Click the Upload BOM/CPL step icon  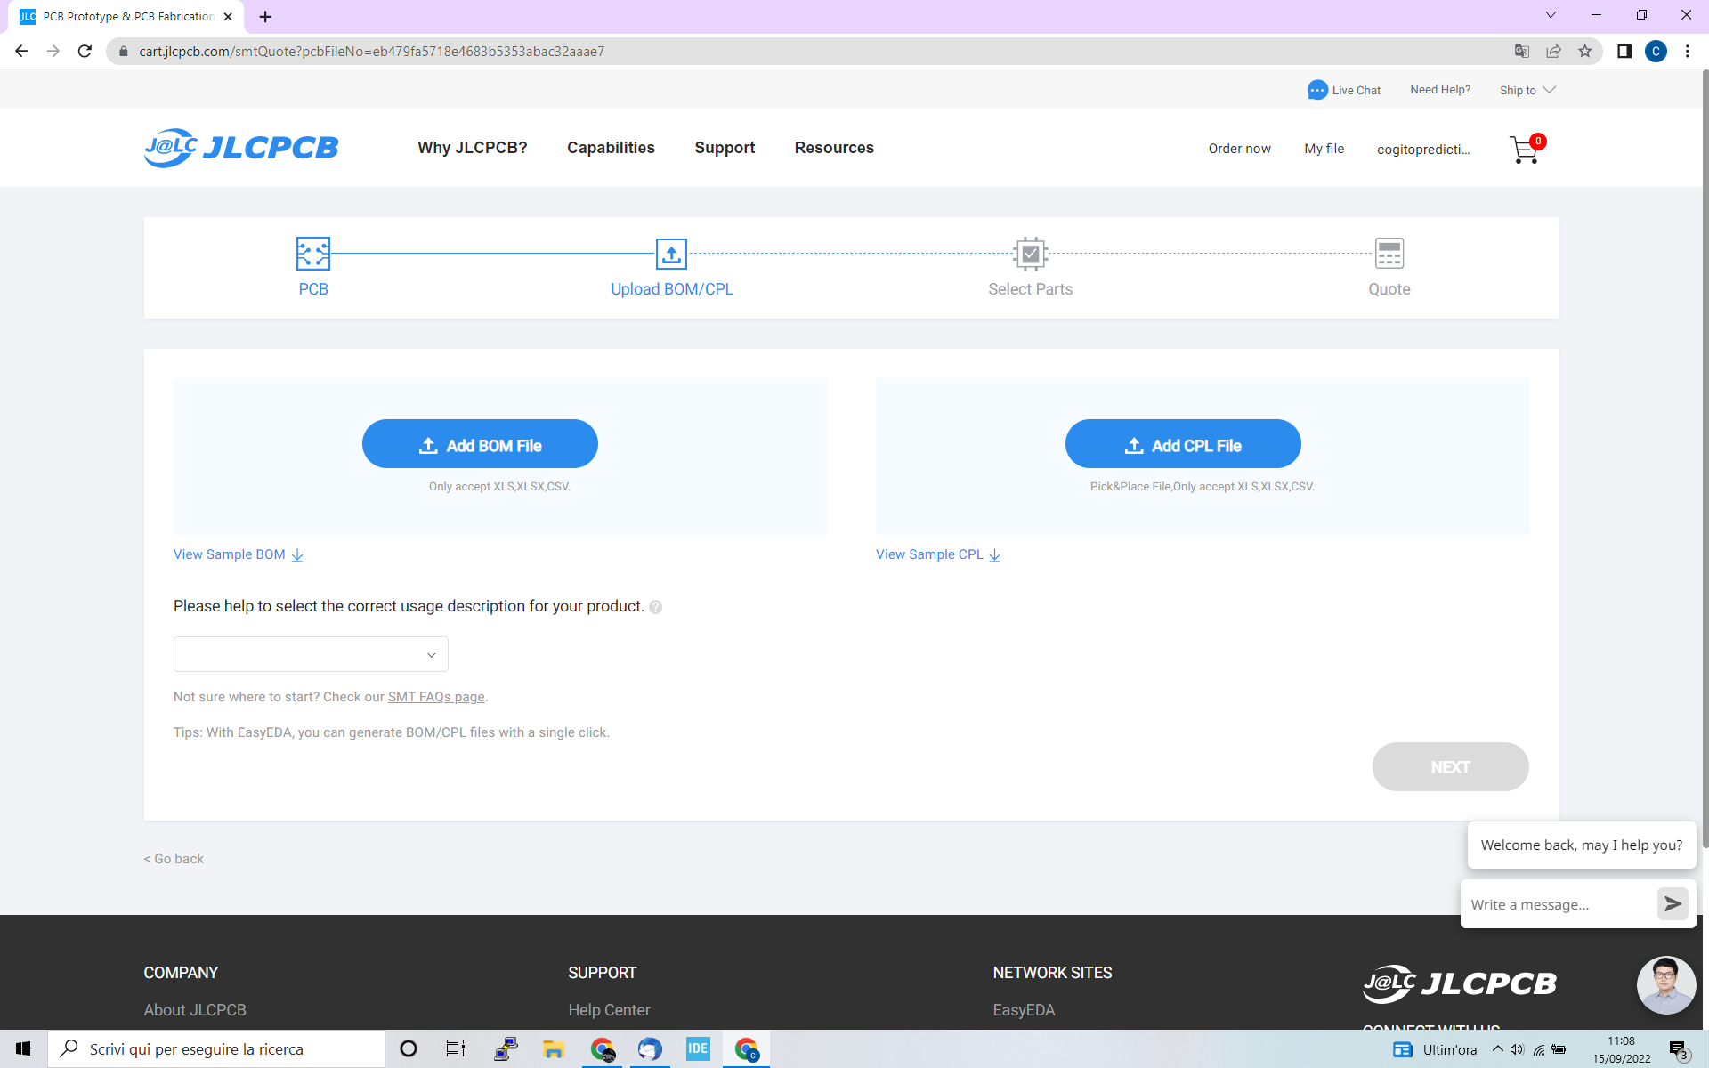[671, 254]
